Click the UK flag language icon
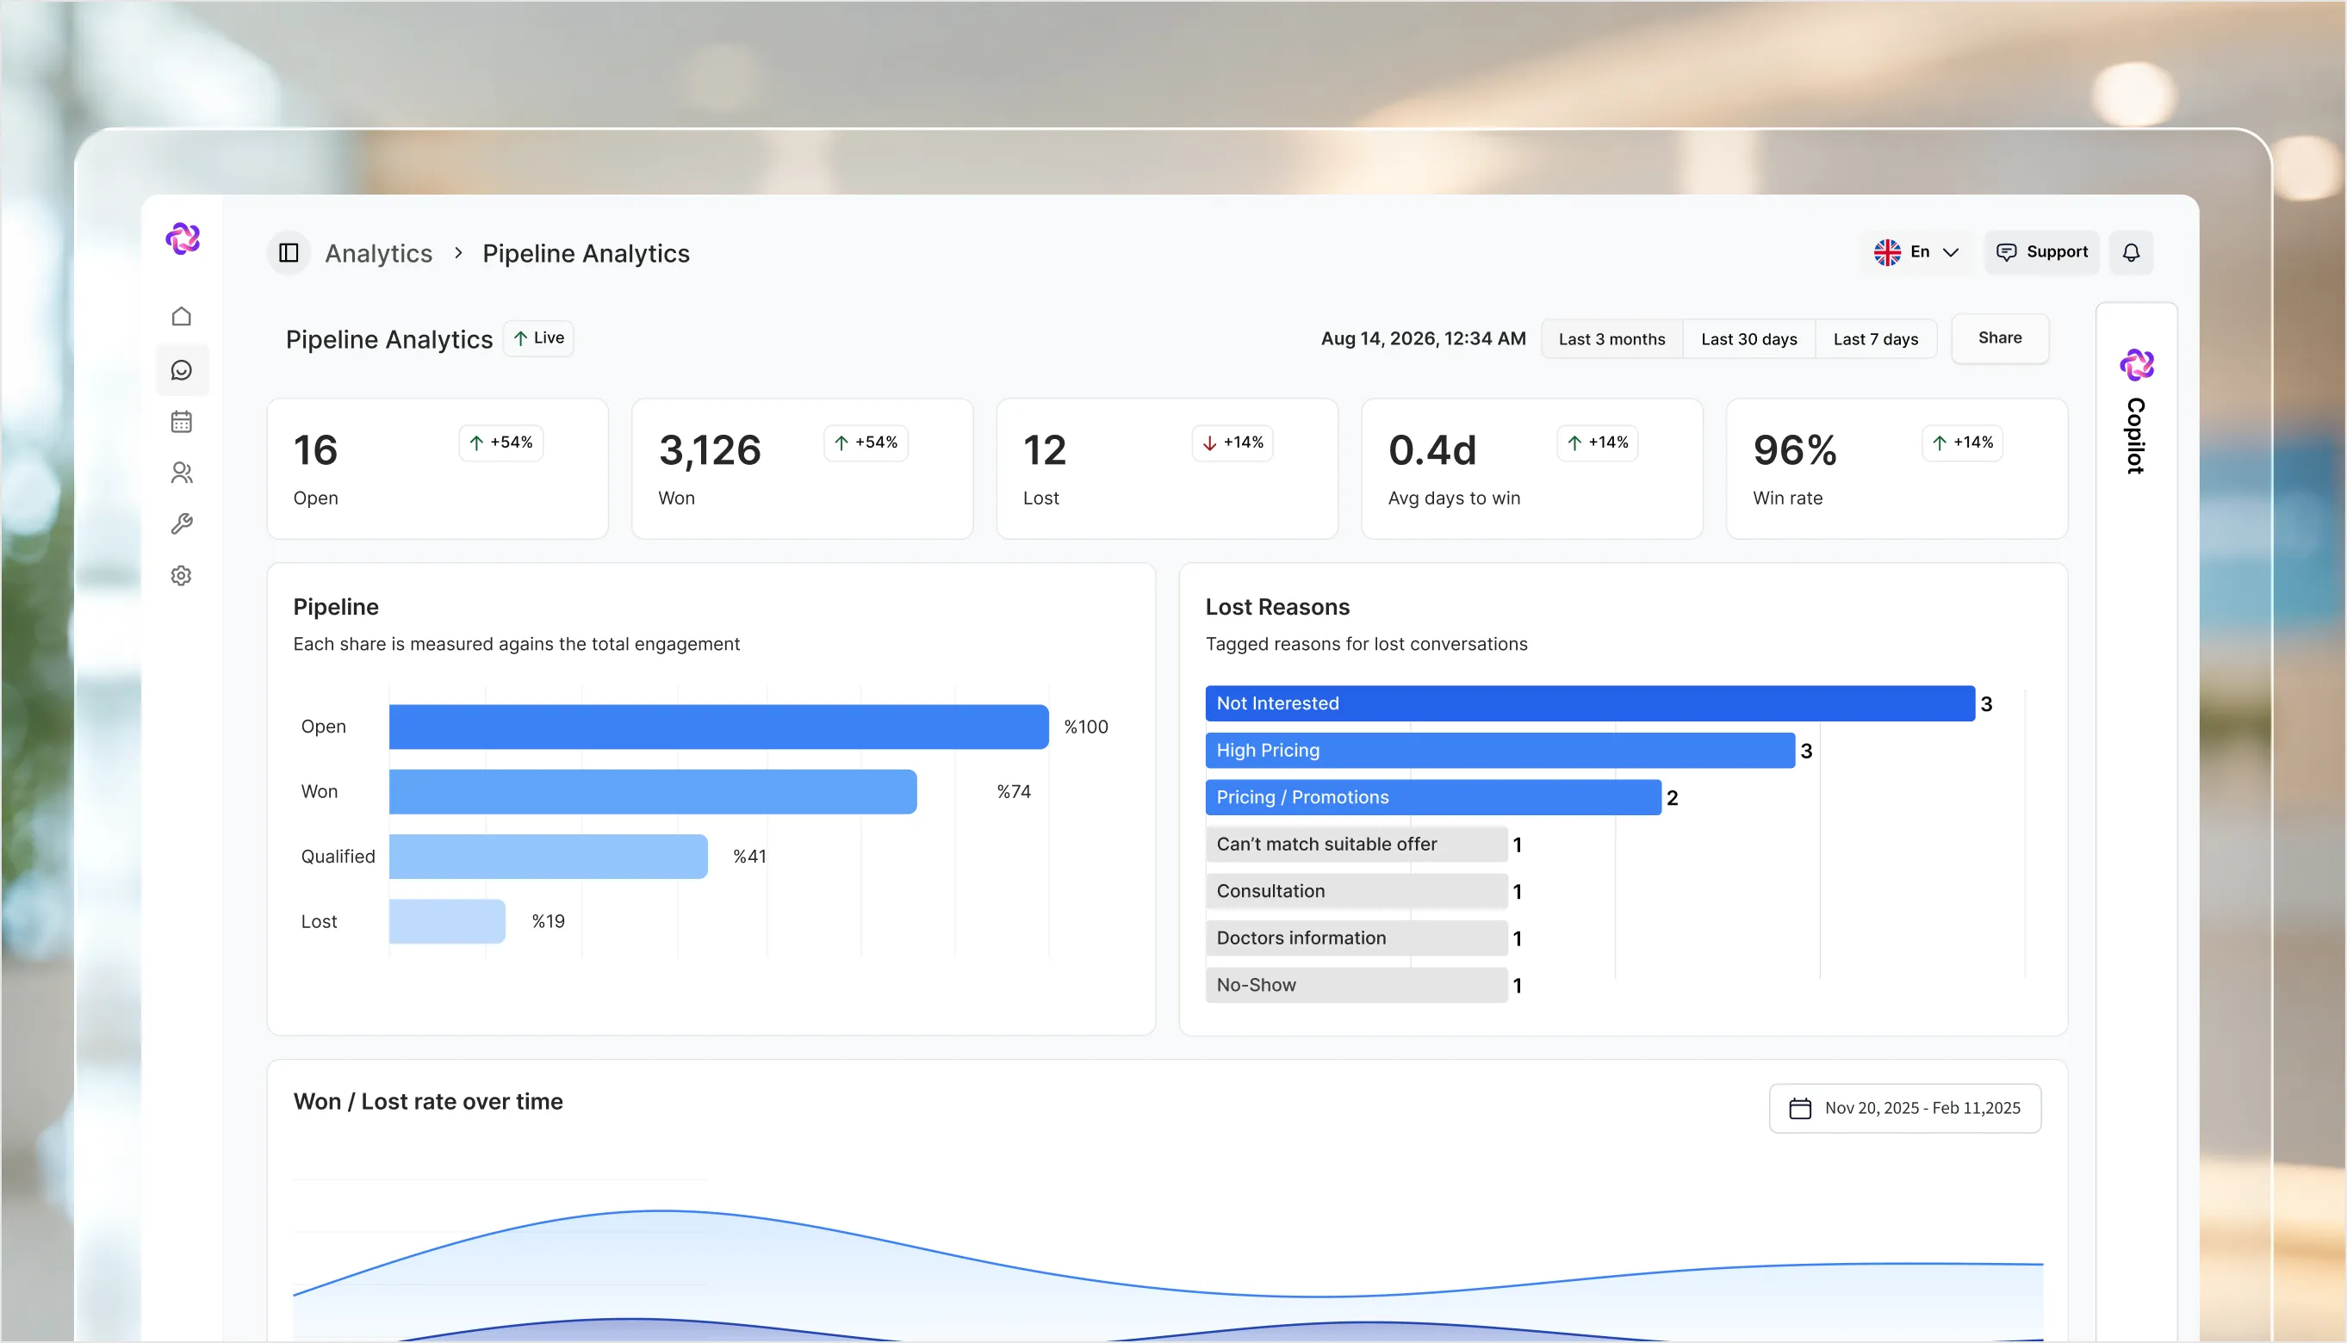This screenshot has width=2347, height=1343. coord(1888,251)
